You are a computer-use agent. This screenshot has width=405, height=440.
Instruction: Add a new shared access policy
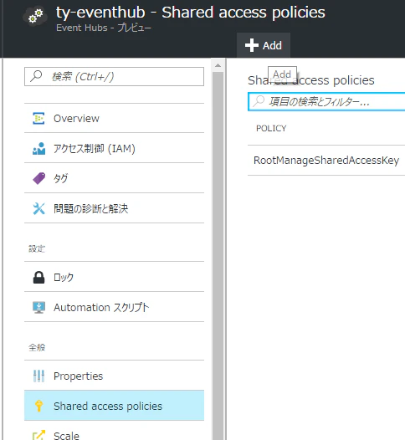click(x=264, y=45)
